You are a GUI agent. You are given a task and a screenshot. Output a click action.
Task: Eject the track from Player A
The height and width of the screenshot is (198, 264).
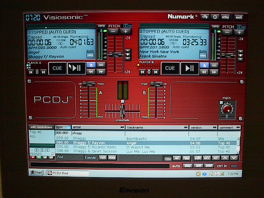click(91, 65)
